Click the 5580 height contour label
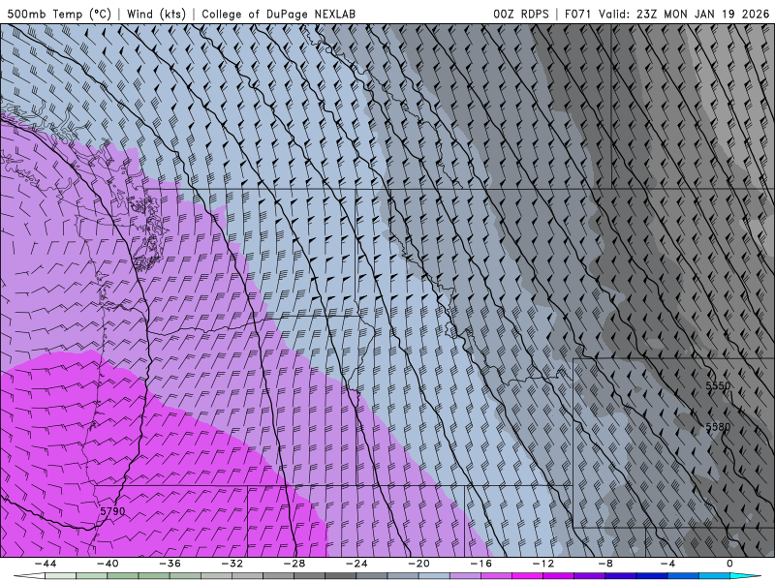Image resolution: width=775 pixels, height=581 pixels. point(718,427)
